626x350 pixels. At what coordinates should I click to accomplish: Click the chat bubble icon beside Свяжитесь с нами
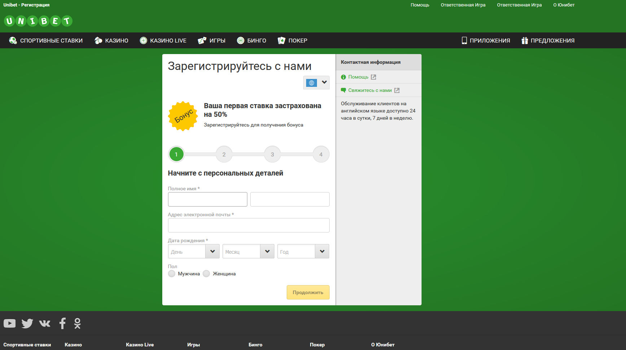343,90
